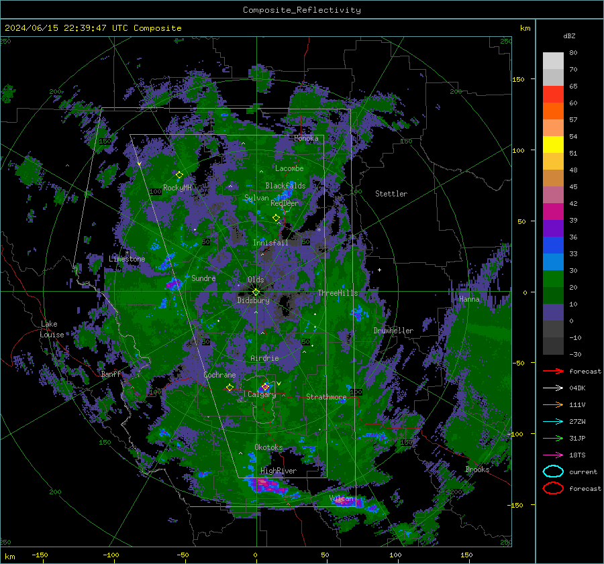Click the Didsbury town label
The image size is (604, 564).
[254, 300]
